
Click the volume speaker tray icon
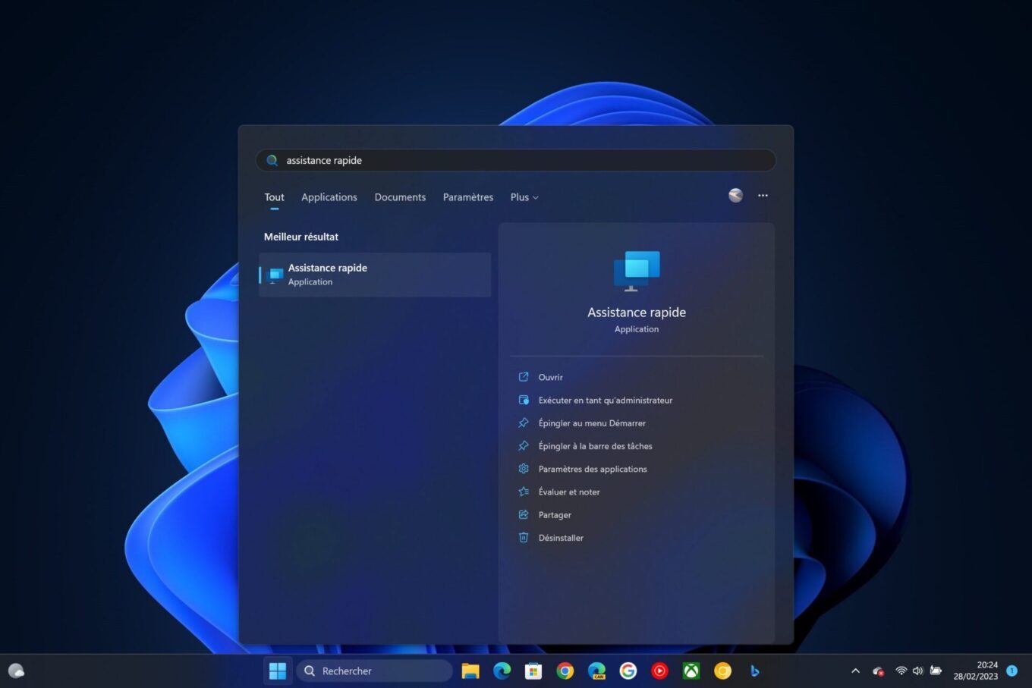tap(917, 671)
